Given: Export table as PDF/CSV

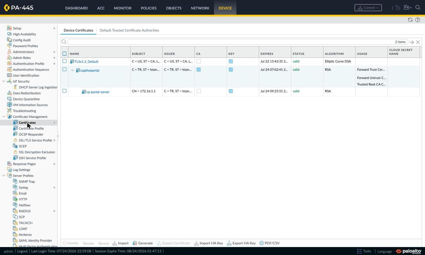Looking at the screenshot, I should 270,243.
